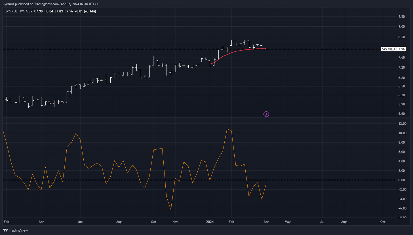Click the May label on time axis
Screen dimensions: 413x235
(288, 222)
